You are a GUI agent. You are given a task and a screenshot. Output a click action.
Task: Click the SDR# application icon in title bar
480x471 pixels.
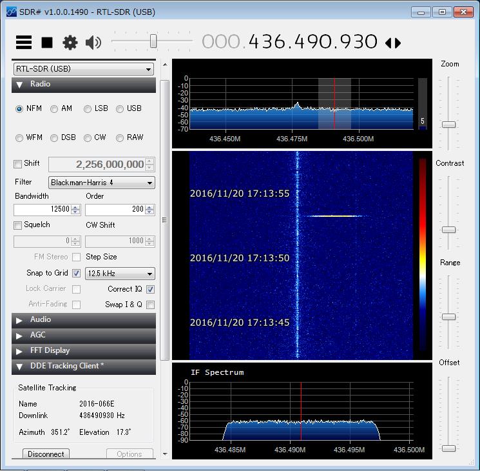pyautogui.click(x=12, y=12)
